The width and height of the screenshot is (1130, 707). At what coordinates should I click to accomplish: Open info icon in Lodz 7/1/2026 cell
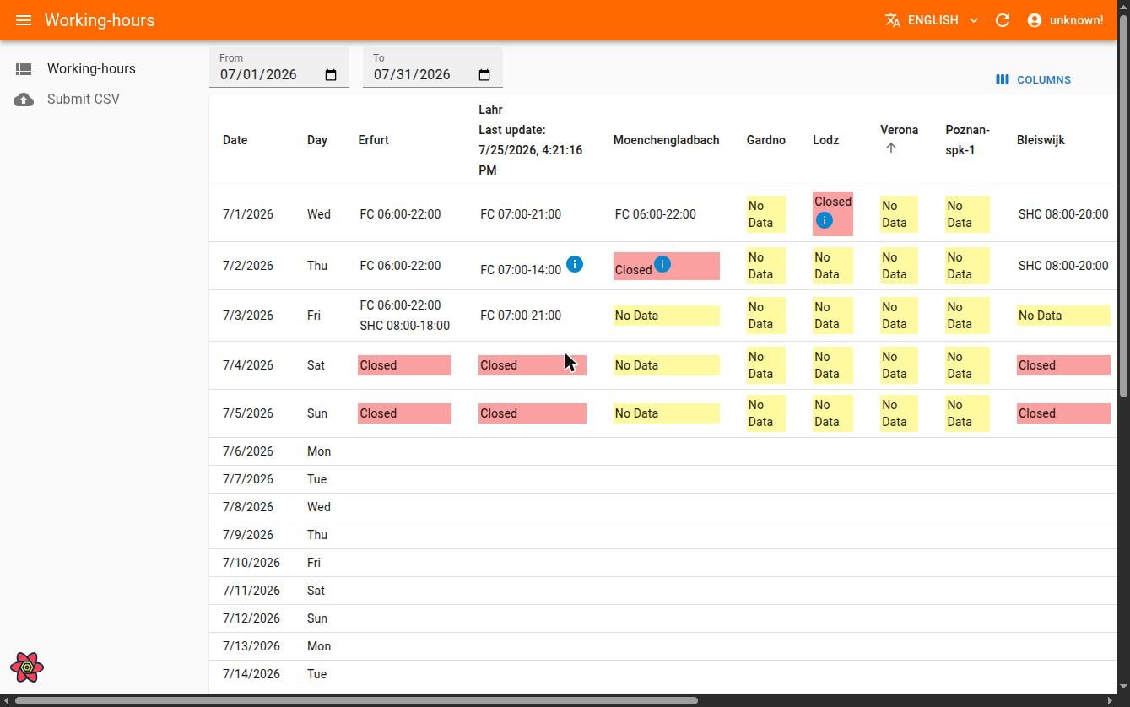click(824, 220)
